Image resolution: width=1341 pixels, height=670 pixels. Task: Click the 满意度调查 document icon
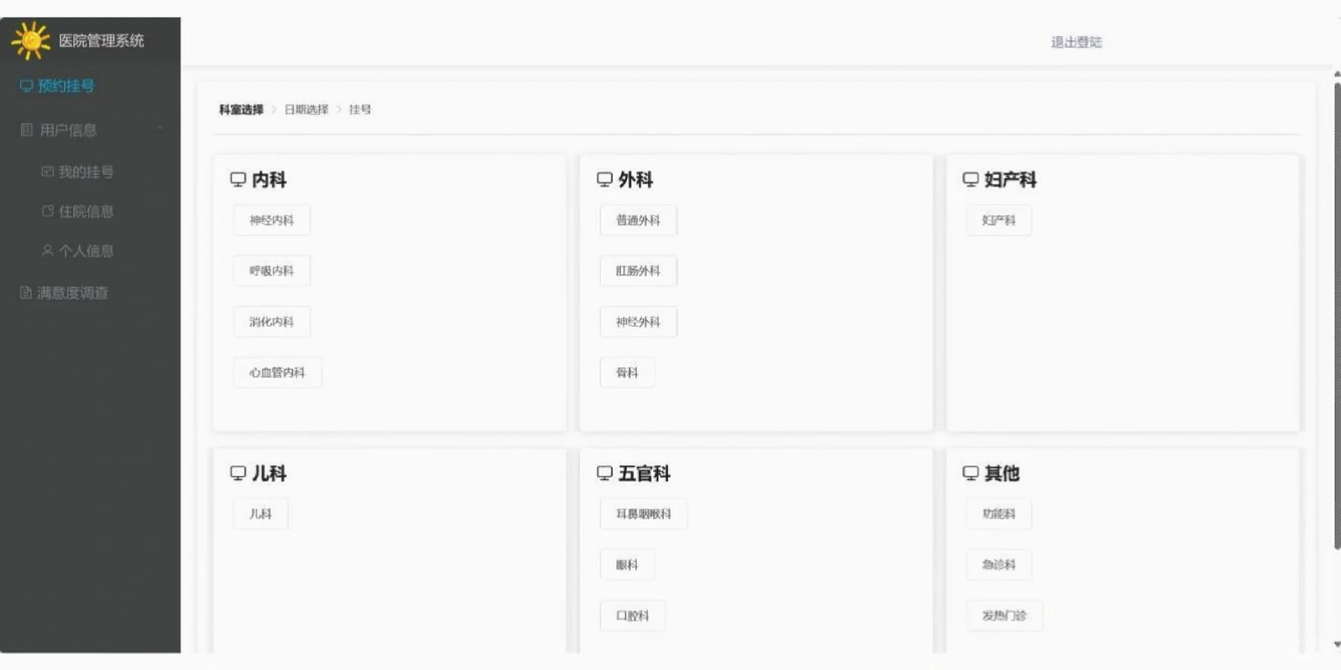pyautogui.click(x=25, y=293)
